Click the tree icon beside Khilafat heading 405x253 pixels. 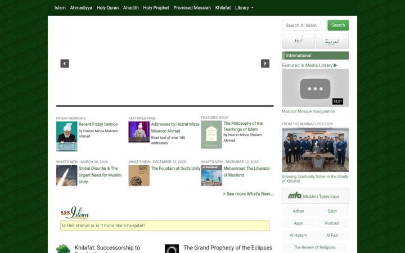(x=63, y=249)
